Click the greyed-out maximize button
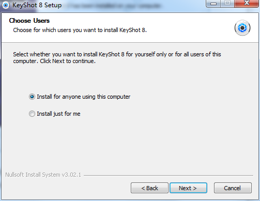 click(227, 3)
